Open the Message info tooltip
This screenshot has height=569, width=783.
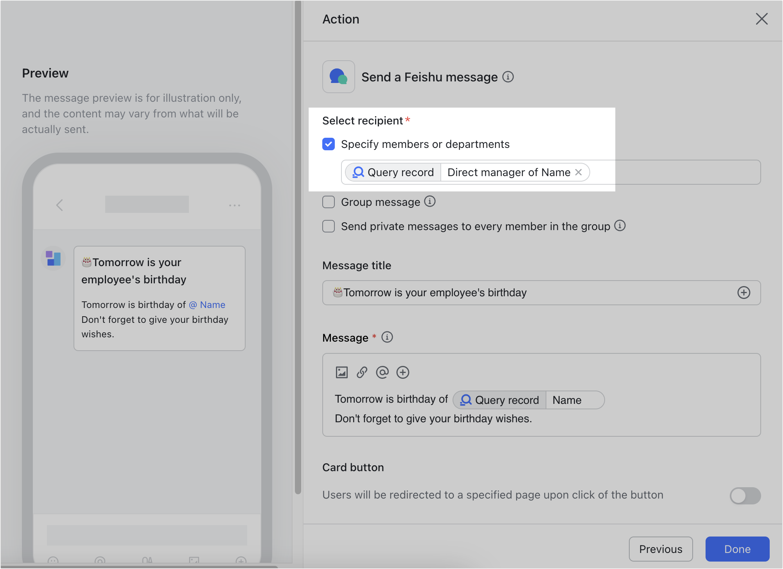click(387, 337)
